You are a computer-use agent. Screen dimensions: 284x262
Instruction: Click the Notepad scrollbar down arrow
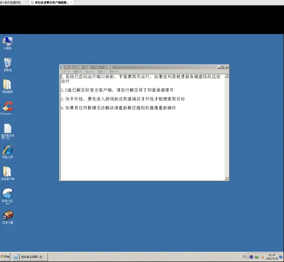tap(226, 178)
